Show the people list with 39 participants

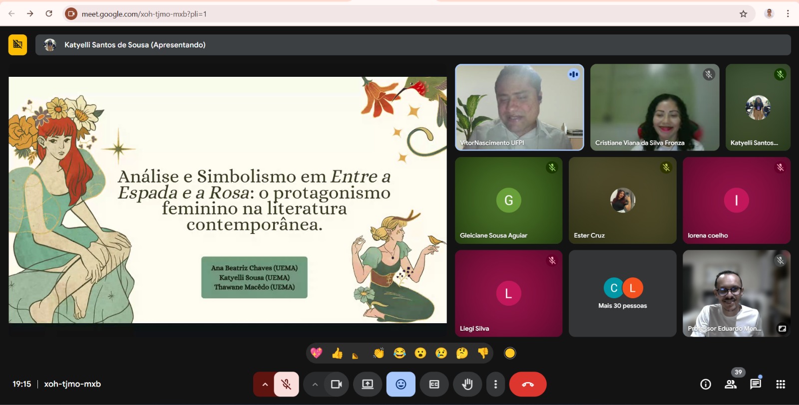[731, 384]
